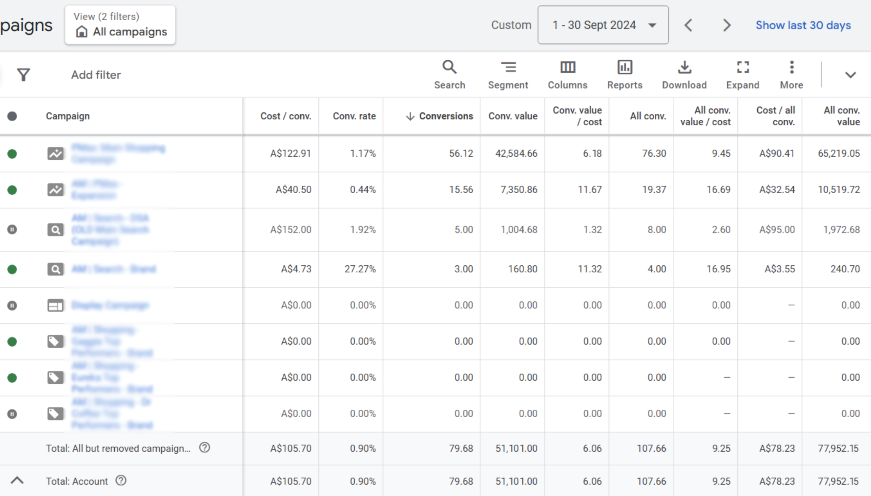This screenshot has height=496, width=871.
Task: Go to the next date range
Action: click(727, 25)
